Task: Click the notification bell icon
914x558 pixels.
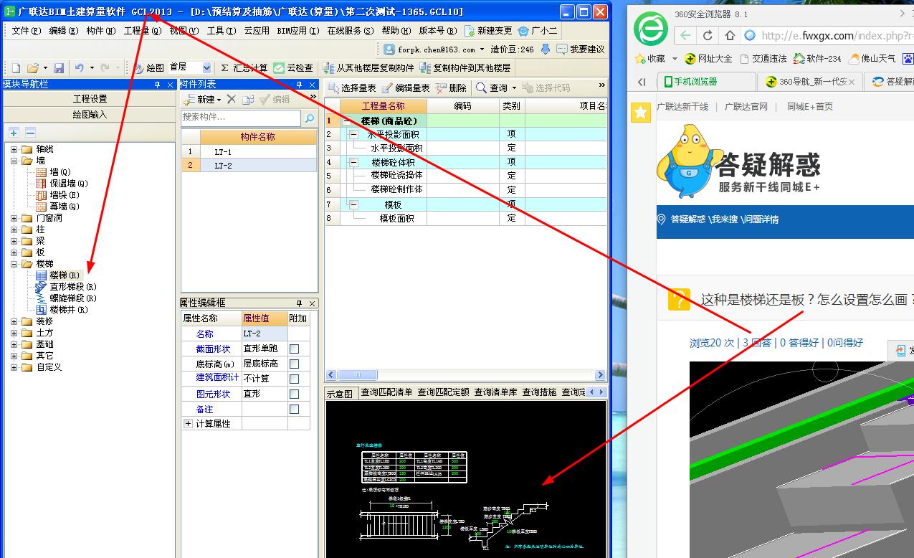Action: [546, 49]
